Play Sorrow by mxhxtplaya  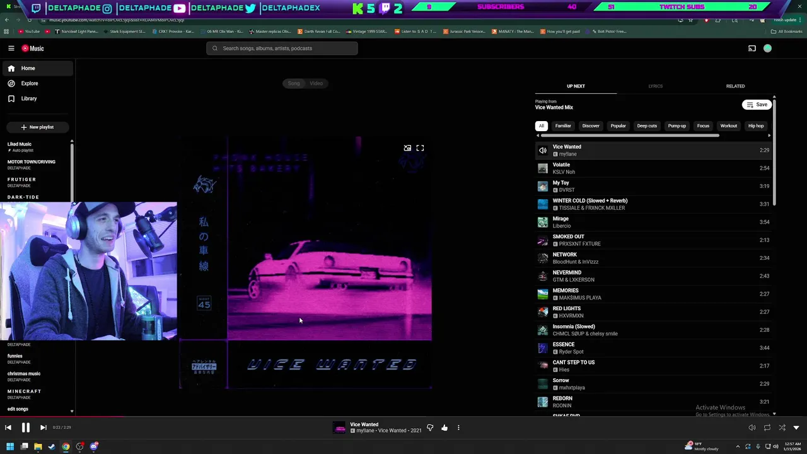pos(653,384)
